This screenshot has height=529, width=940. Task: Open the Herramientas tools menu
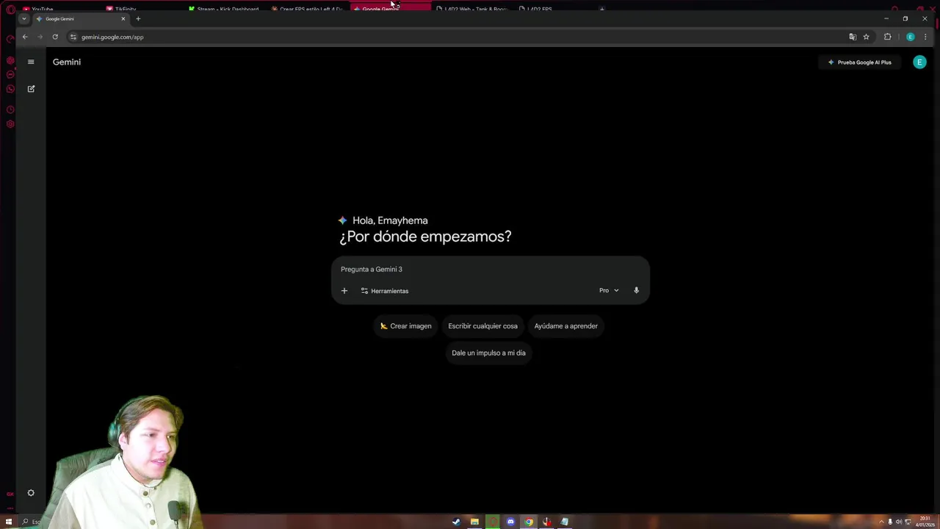point(385,291)
